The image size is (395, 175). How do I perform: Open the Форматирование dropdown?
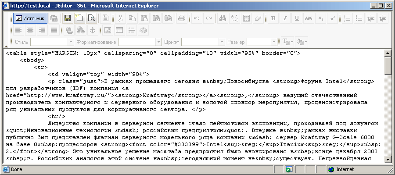coord(140,42)
